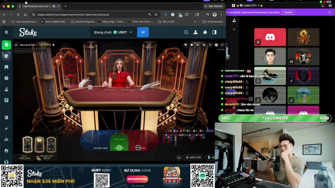Image resolution: width=335 pixels, height=188 pixels.
Task: Reload the browser page
Action: 18,15
